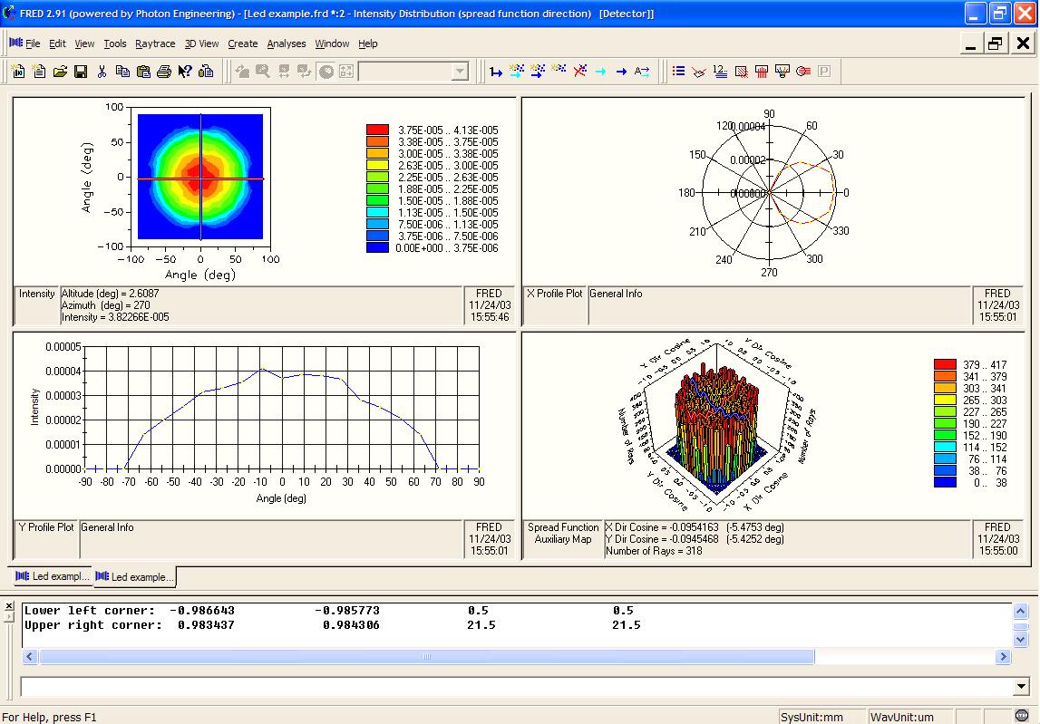The width and height of the screenshot is (1040, 724).
Task: Click the intensity color map plot
Action: [x=200, y=177]
